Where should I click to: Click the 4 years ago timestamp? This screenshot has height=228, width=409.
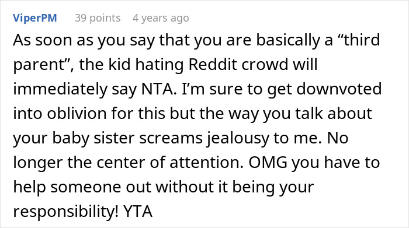[161, 18]
